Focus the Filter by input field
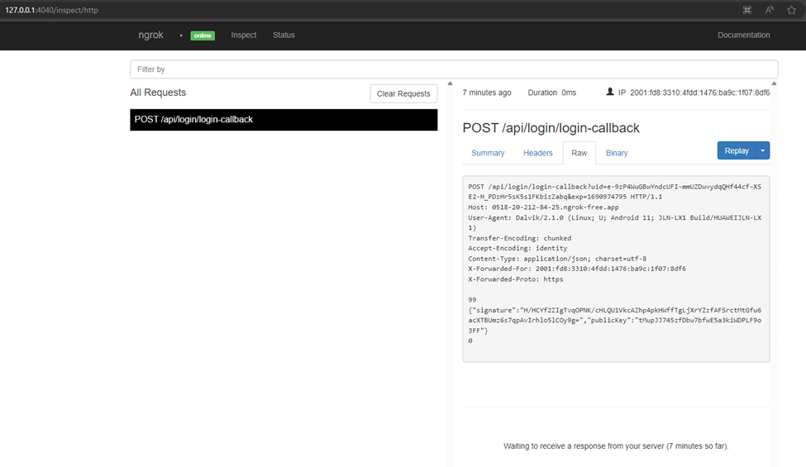Image resolution: width=806 pixels, height=467 pixels. [x=454, y=69]
